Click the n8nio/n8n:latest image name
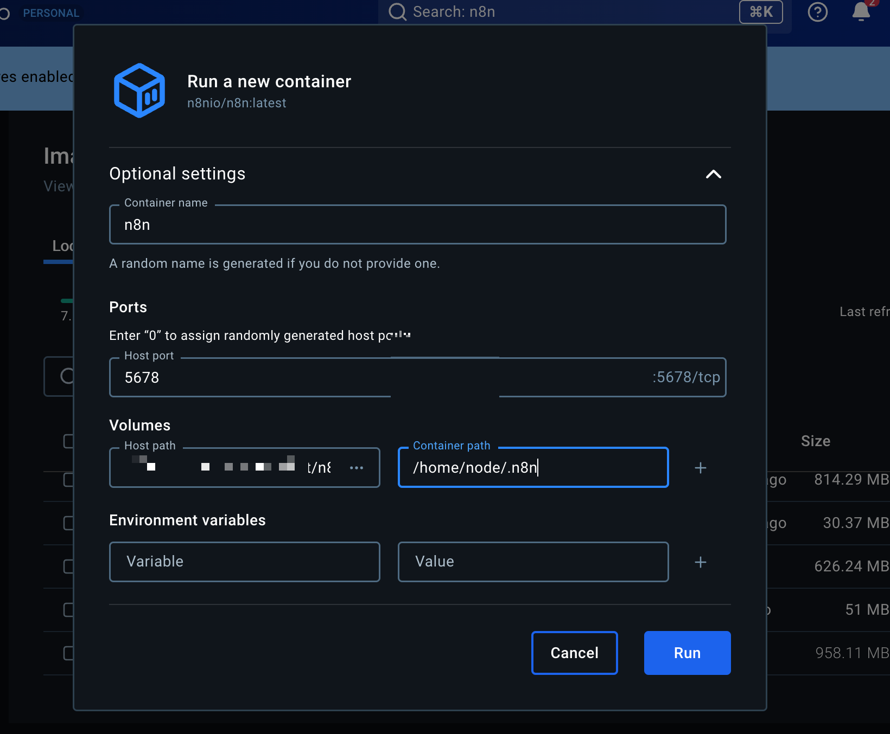The height and width of the screenshot is (734, 890). [237, 103]
